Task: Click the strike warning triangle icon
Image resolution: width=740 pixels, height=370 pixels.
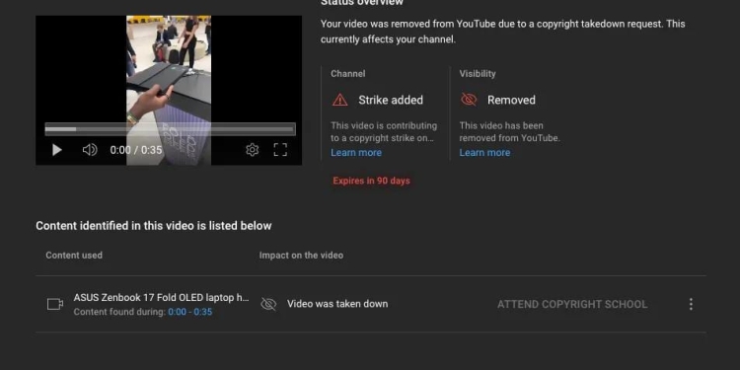Action: [x=339, y=100]
